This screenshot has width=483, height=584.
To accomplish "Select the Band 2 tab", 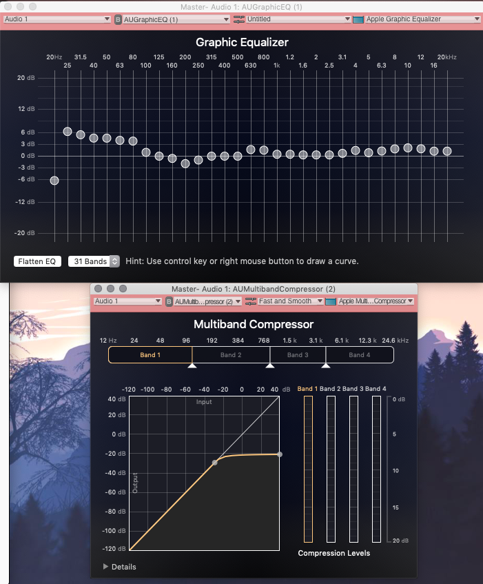I will tap(231, 355).
